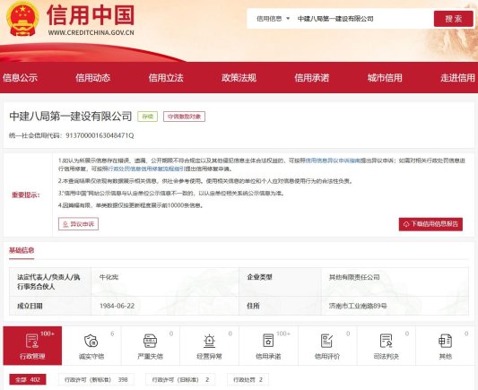
Task: Select the 信用评价 category icon
Action: (326, 341)
